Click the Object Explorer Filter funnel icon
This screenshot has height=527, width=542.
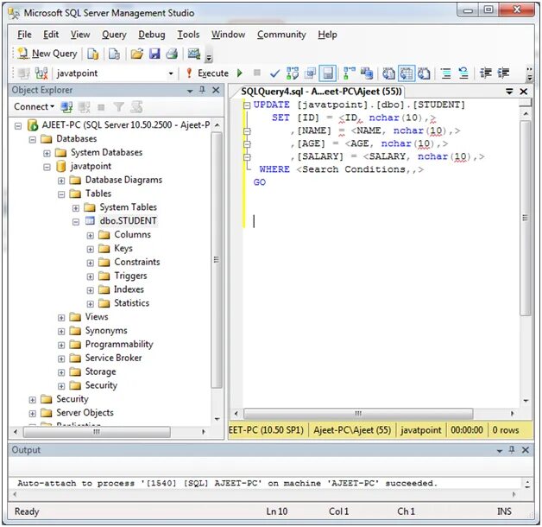(118, 107)
